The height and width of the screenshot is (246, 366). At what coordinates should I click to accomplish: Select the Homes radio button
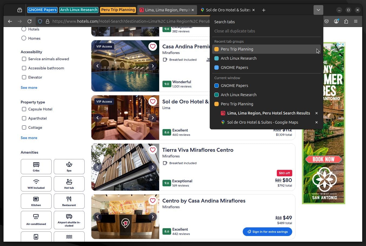click(x=24, y=38)
